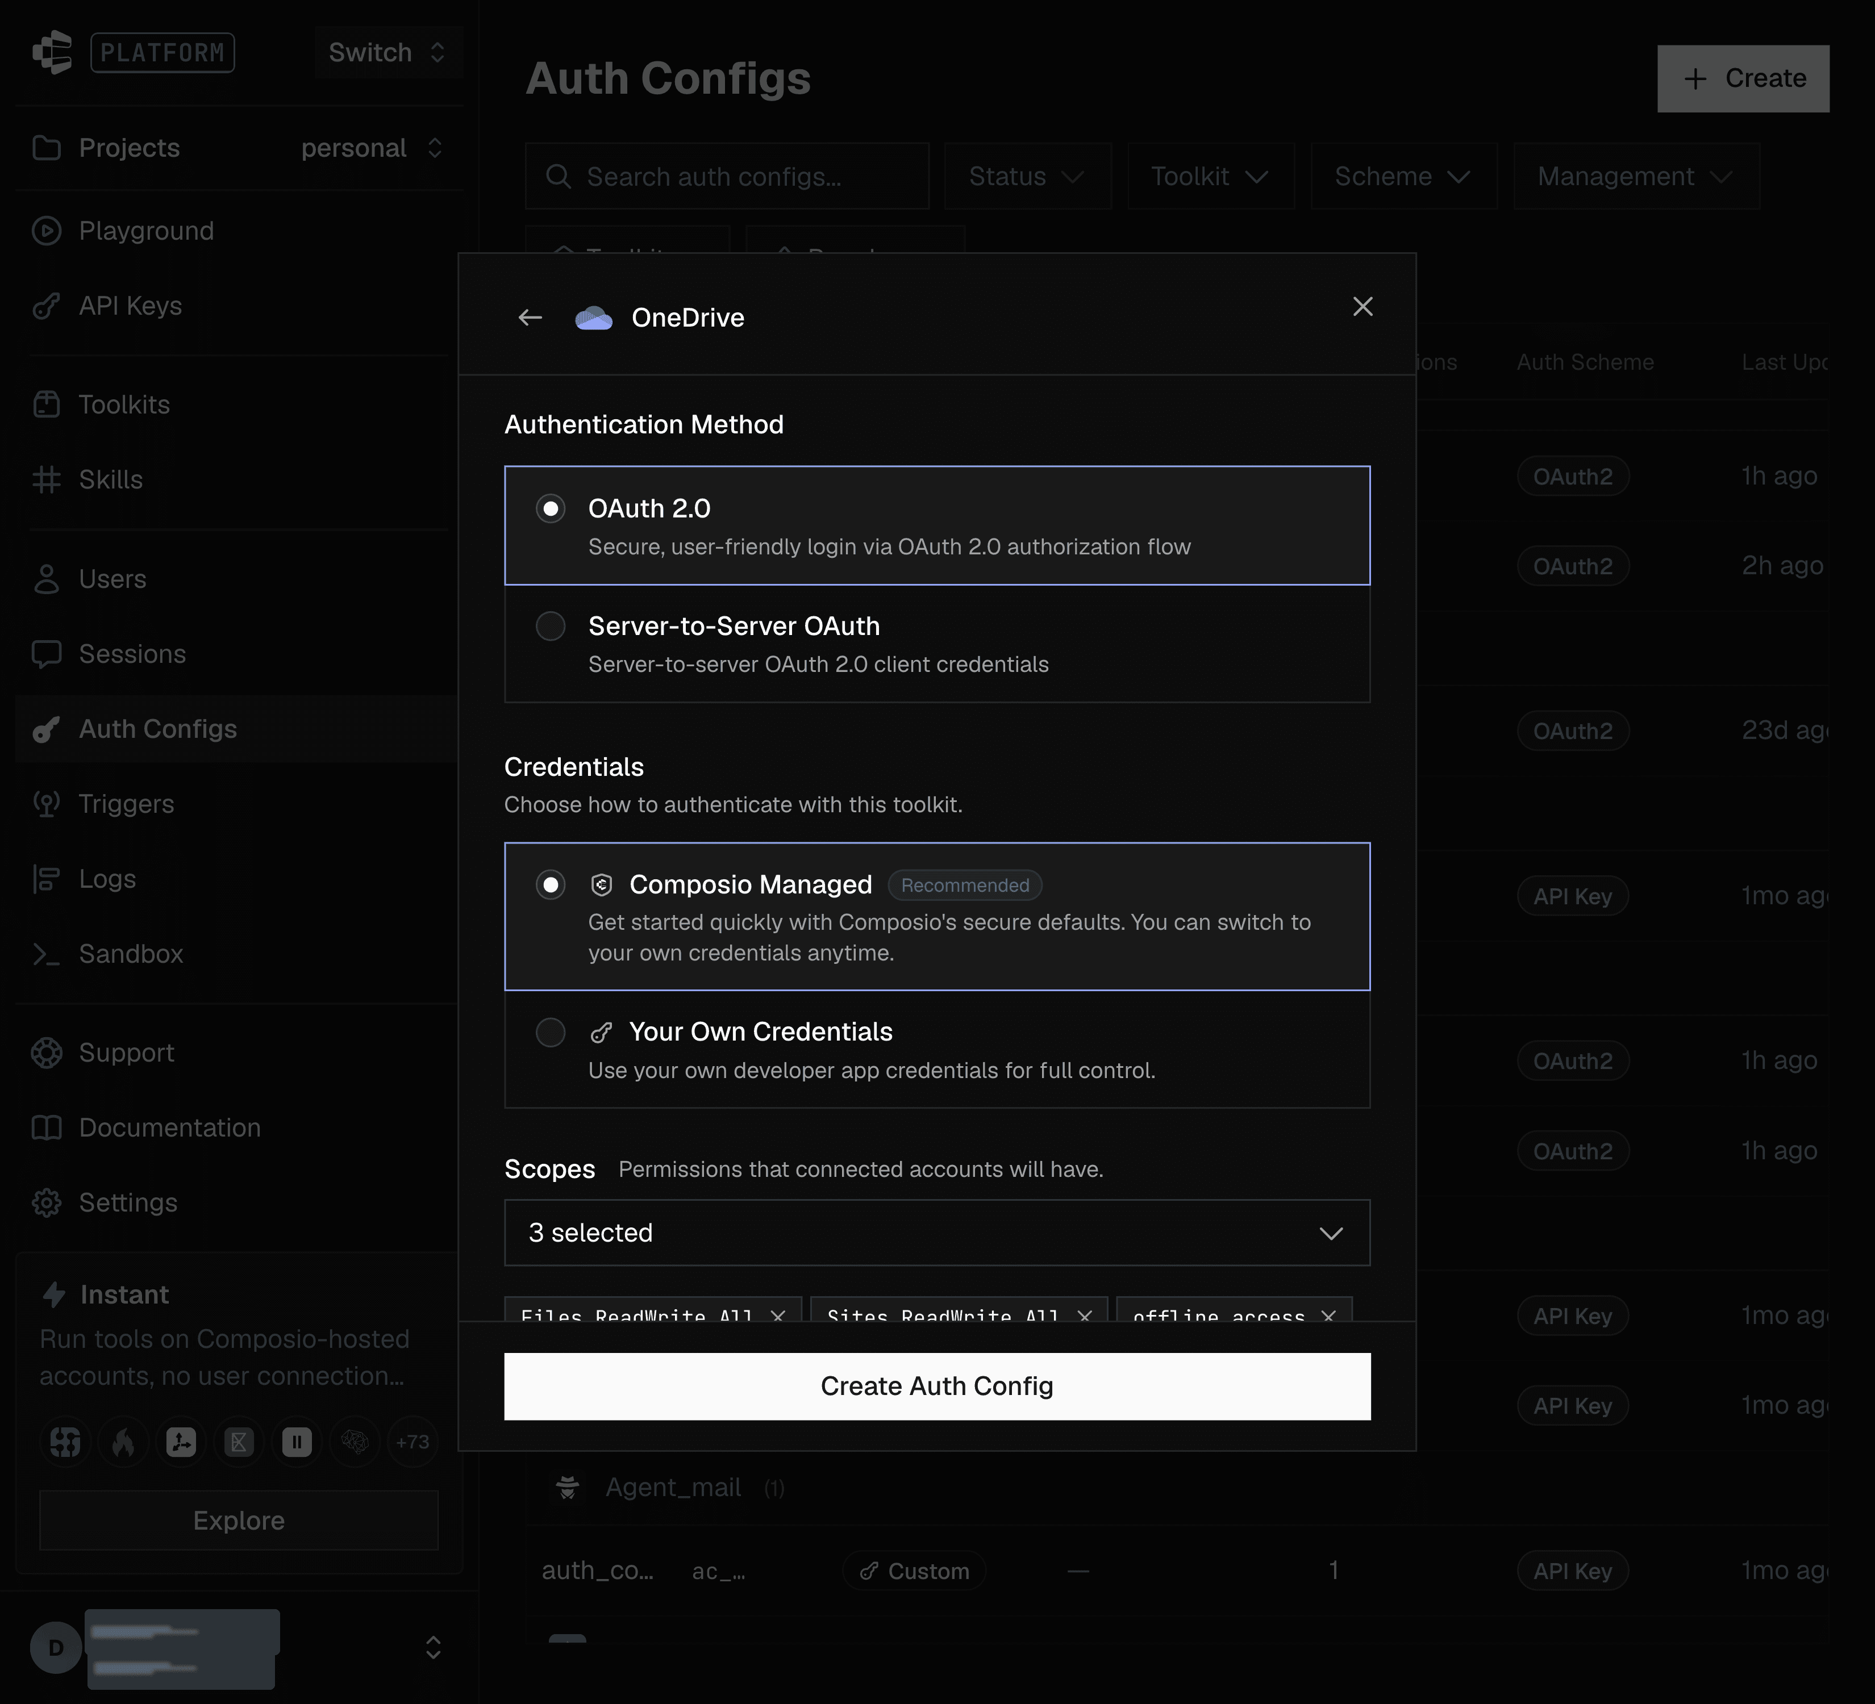Open Sandbox from the sidebar

tap(239, 954)
